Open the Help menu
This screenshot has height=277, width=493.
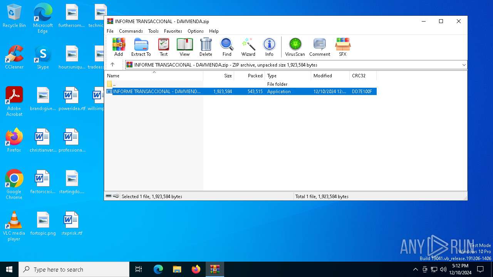214,31
